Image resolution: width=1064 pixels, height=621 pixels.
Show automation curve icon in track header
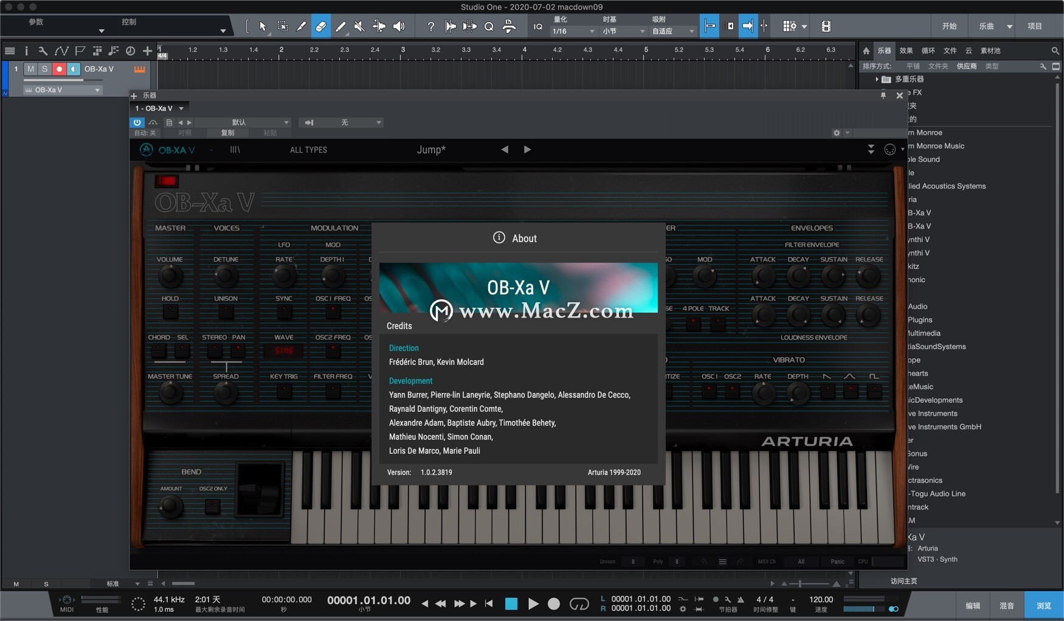coord(61,51)
